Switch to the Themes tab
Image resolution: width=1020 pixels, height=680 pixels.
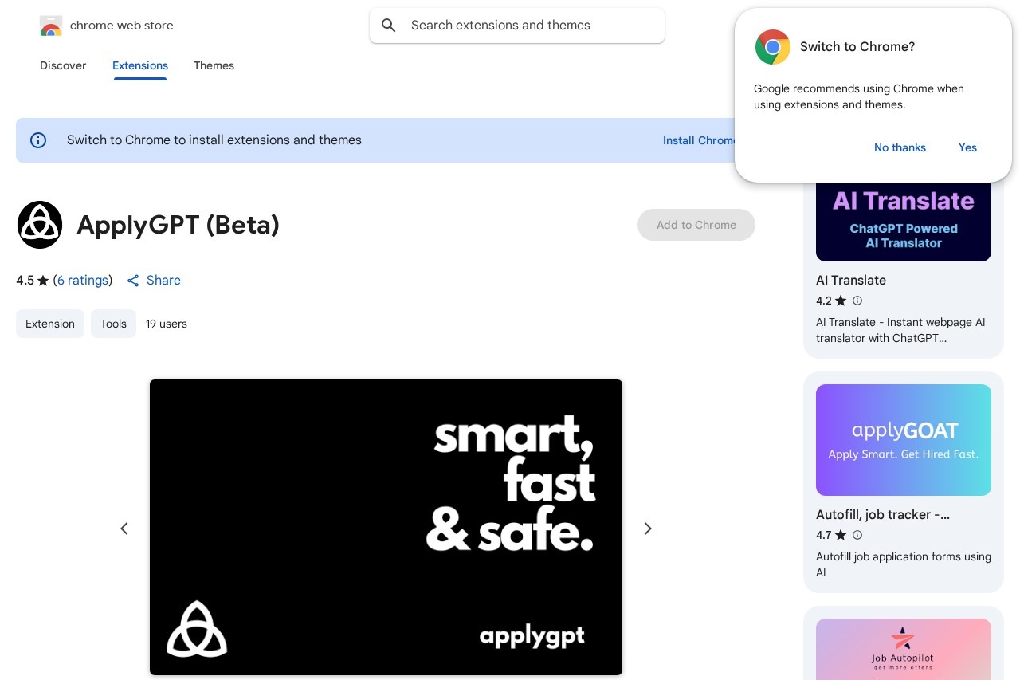click(x=214, y=66)
